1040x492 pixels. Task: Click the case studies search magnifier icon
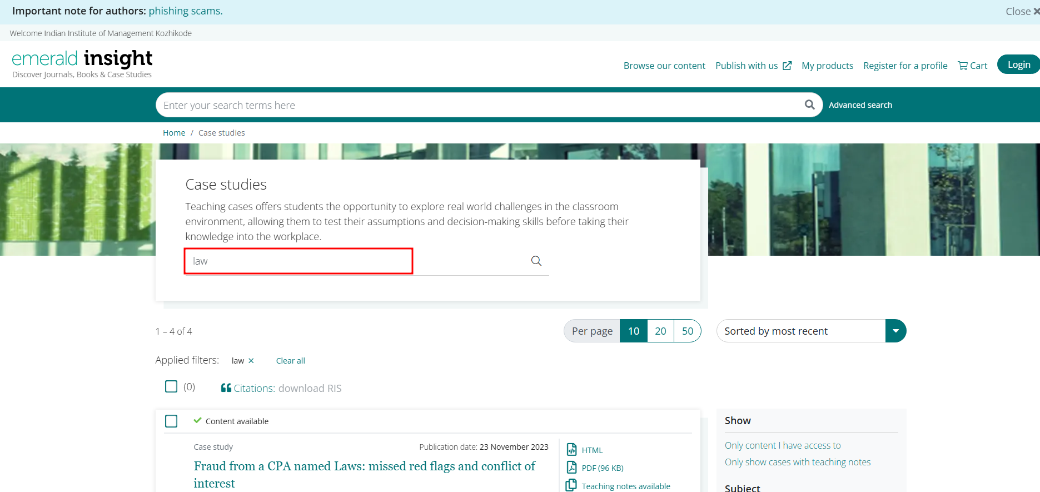click(x=536, y=261)
